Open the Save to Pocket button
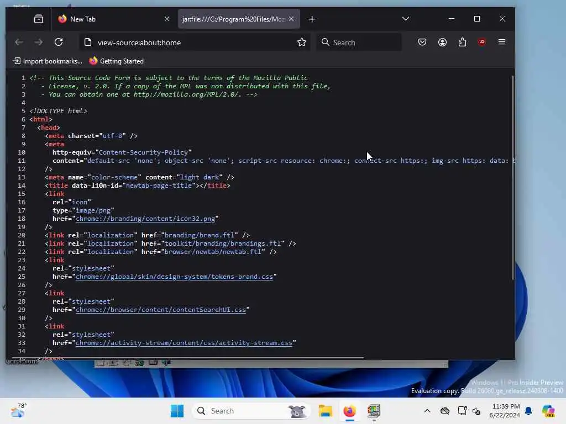The height and width of the screenshot is (424, 566). tap(422, 42)
